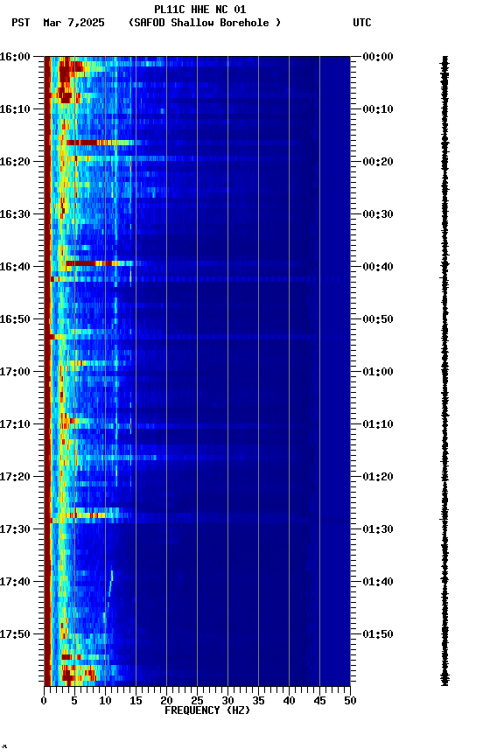
Task: Click the '40' frequency axis label
Action: pyautogui.click(x=289, y=701)
